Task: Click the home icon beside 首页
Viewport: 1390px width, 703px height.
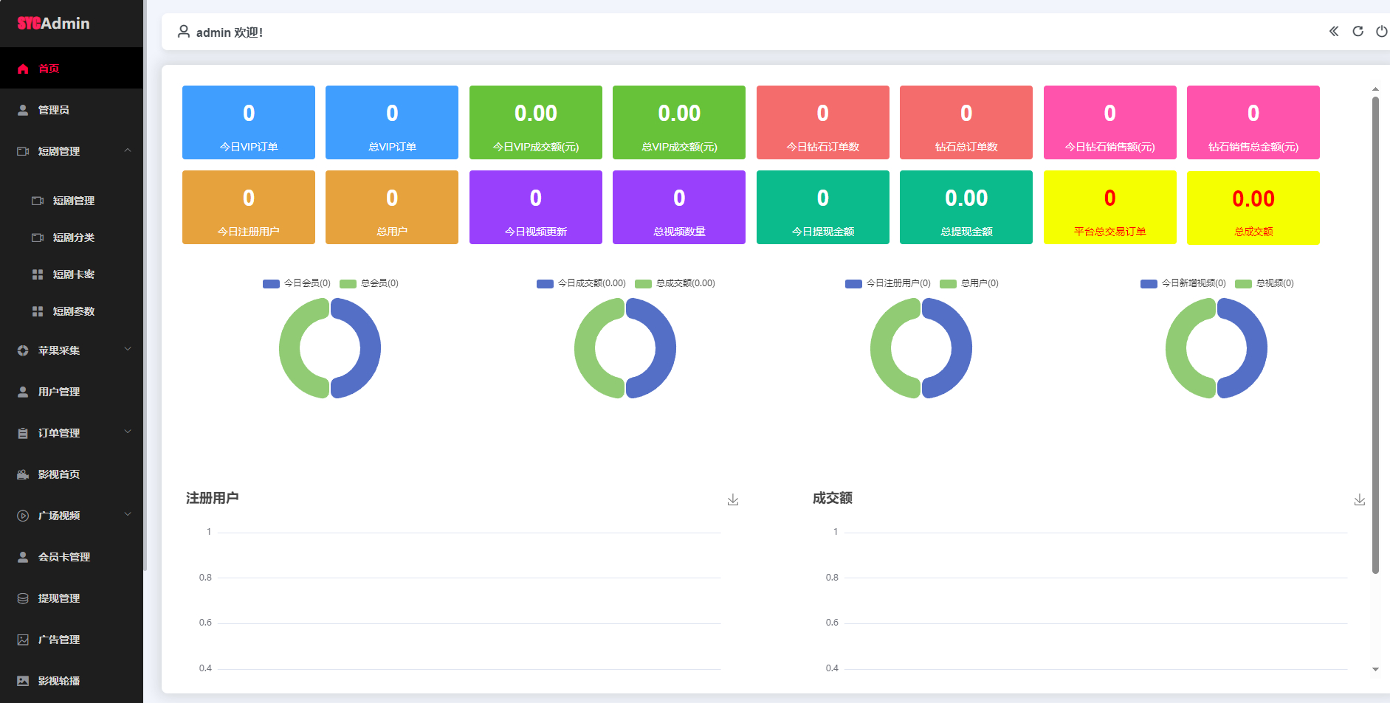Action: tap(23, 69)
